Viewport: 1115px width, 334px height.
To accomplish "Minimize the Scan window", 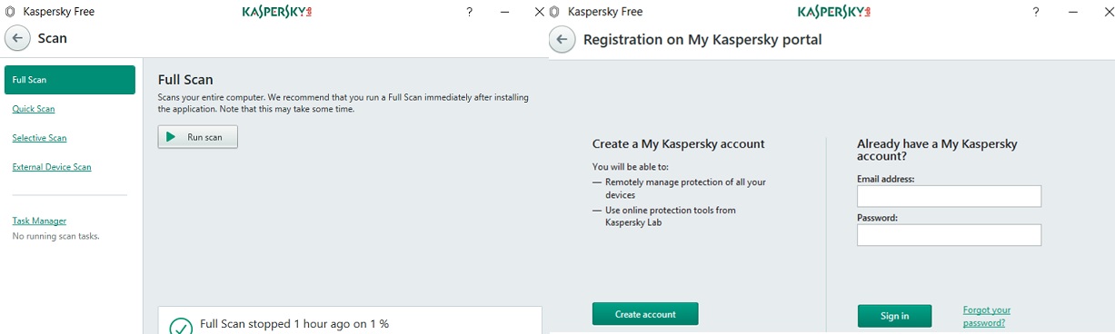I will [504, 12].
